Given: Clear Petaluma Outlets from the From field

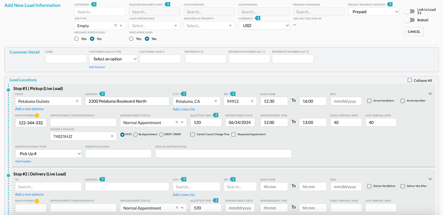Looking at the screenshot, I should coord(77,101).
